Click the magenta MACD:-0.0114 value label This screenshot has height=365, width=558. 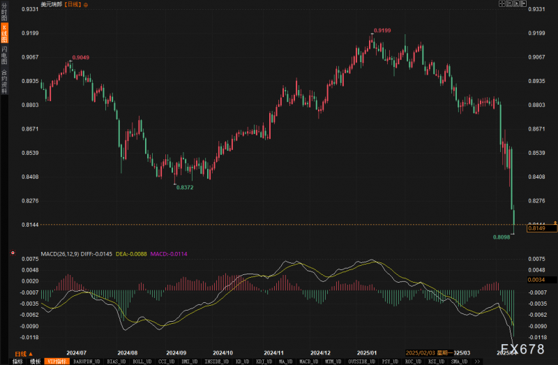(x=169, y=254)
